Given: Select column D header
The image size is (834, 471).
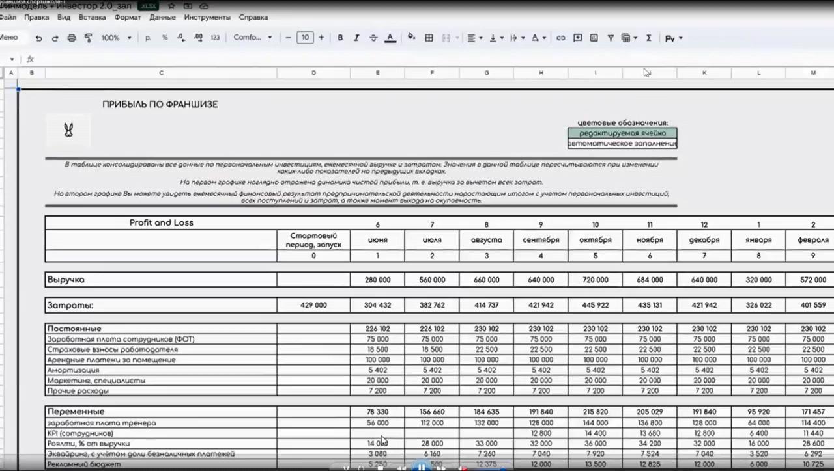Looking at the screenshot, I should click(313, 73).
